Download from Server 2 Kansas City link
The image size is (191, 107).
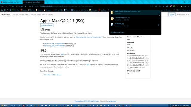coord(54,43)
